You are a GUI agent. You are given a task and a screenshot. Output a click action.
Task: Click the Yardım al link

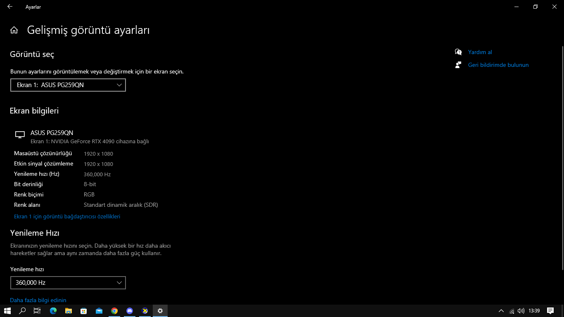tap(480, 52)
